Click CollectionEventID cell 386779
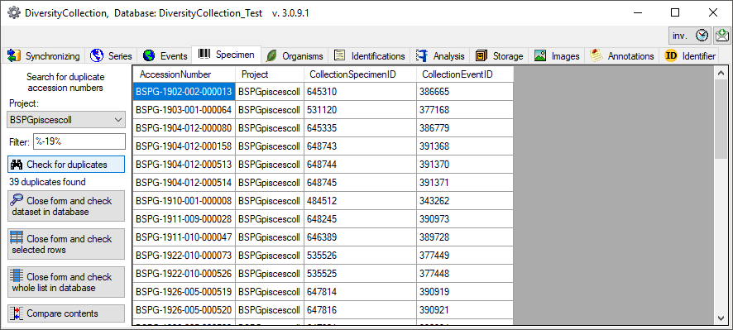Viewport: 733px width, 330px height. (465, 128)
